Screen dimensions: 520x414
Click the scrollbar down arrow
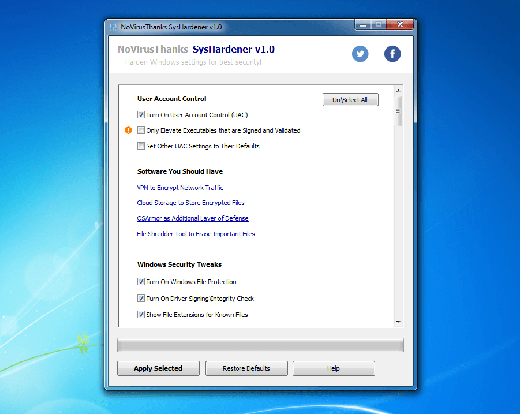(x=398, y=322)
